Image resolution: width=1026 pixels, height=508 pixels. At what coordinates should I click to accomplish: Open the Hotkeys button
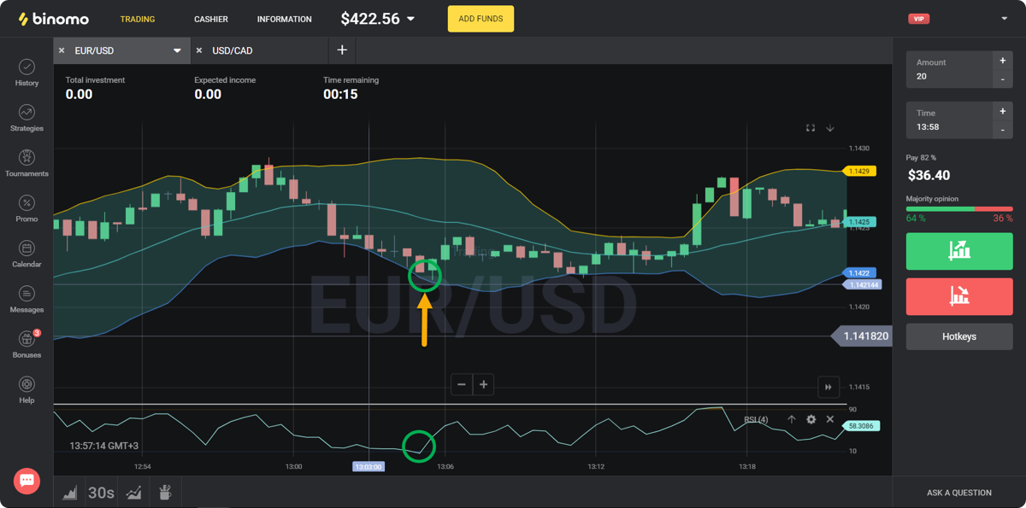coord(959,336)
